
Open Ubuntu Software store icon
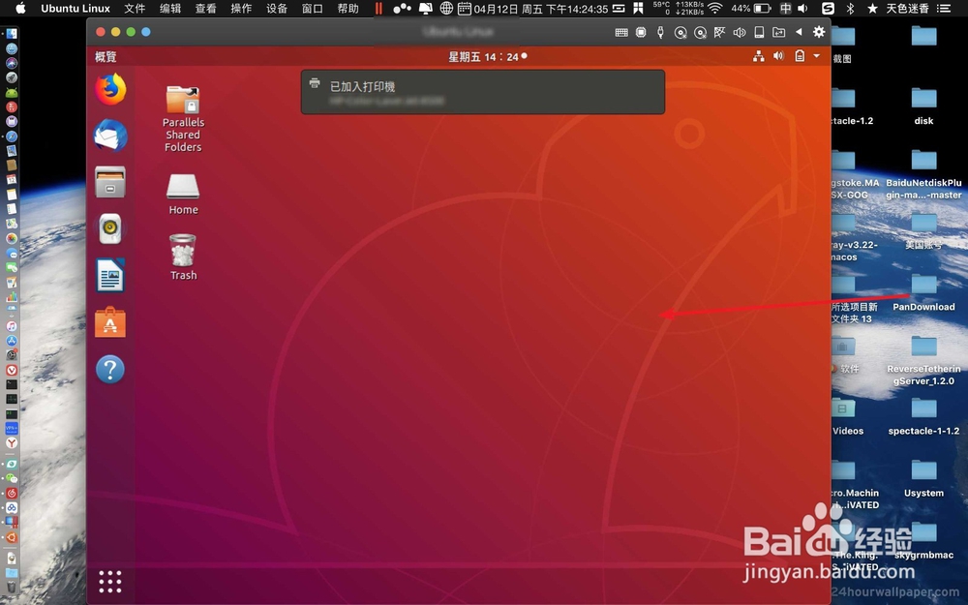(110, 322)
